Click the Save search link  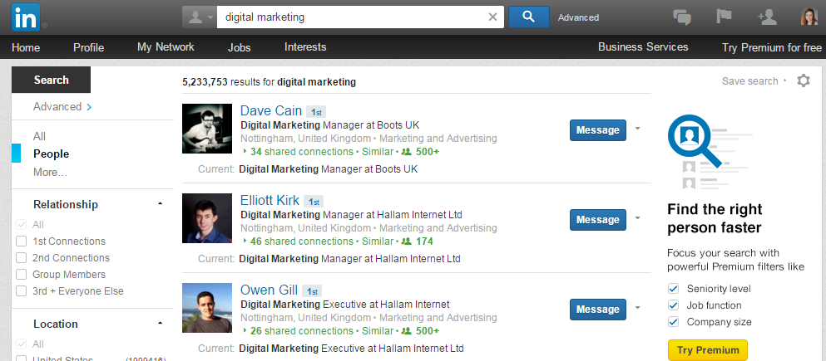pyautogui.click(x=749, y=81)
